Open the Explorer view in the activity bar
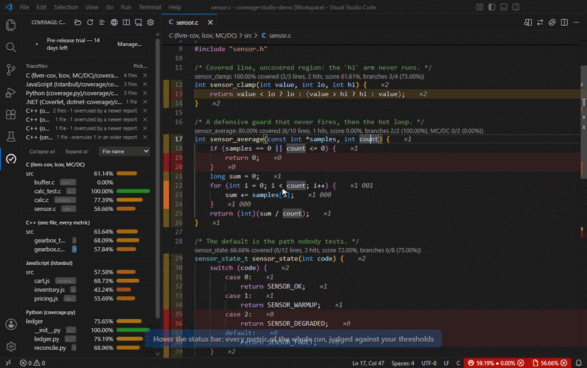 pos(11,25)
